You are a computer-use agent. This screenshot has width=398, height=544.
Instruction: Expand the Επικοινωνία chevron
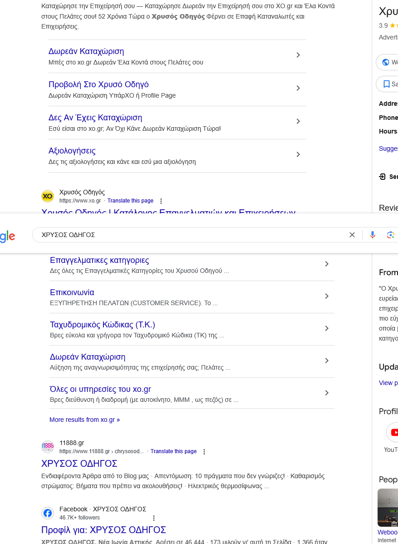pos(327,296)
